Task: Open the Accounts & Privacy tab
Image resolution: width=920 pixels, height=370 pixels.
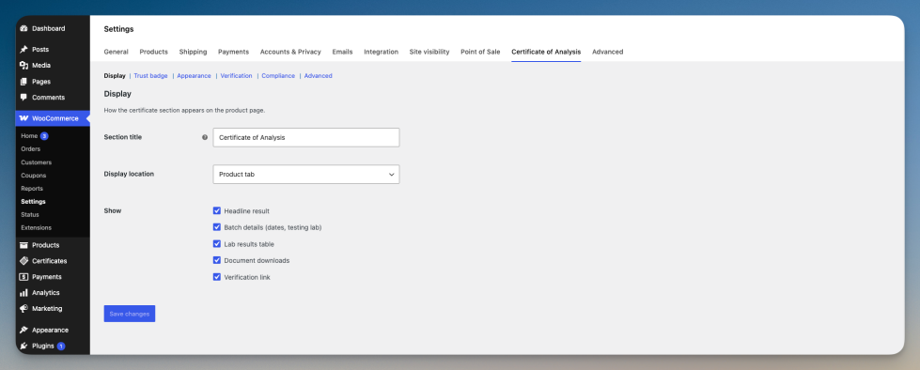Action: click(290, 52)
